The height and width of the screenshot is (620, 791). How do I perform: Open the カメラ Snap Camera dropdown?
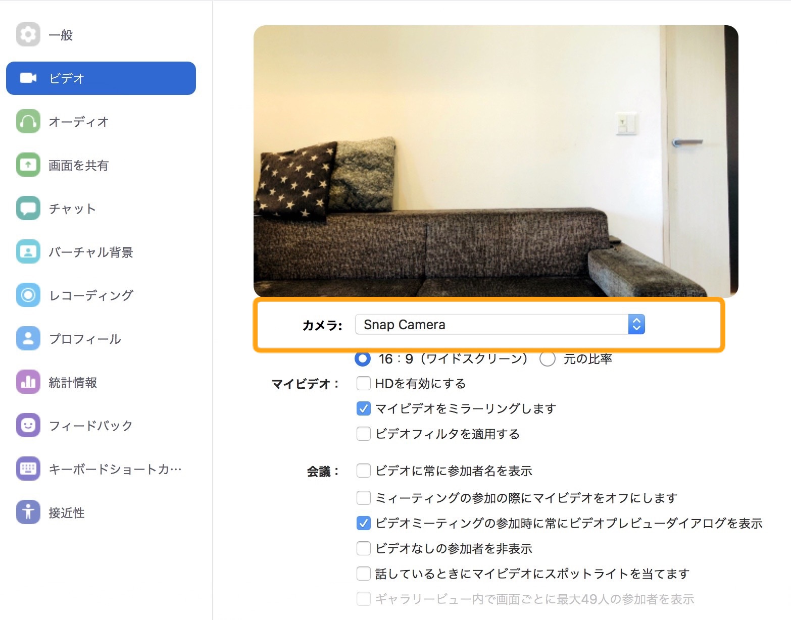point(500,325)
